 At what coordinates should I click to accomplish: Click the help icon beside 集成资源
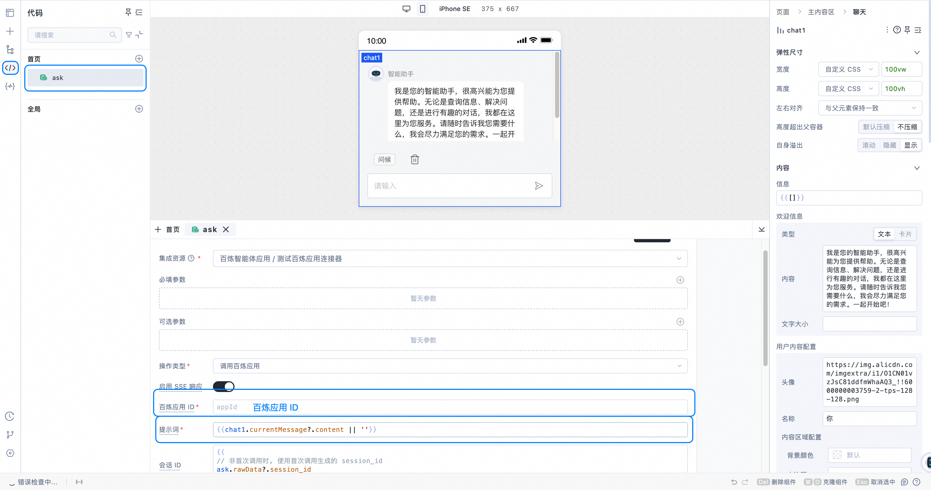(x=191, y=258)
